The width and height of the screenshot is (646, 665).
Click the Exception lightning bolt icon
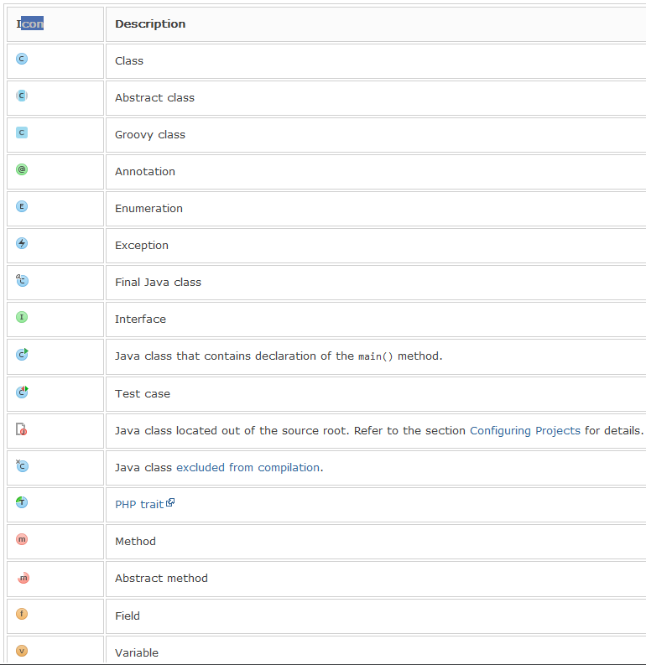pos(22,243)
